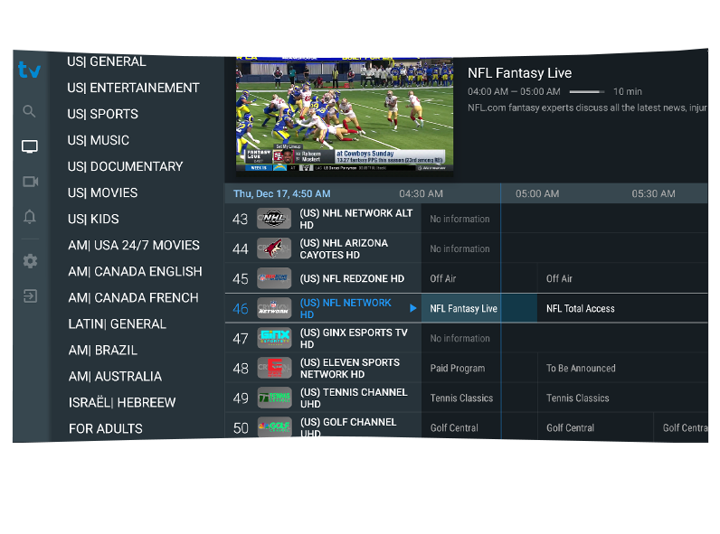
Task: Open AM| AUSTRALIA category
Action: tap(115, 376)
